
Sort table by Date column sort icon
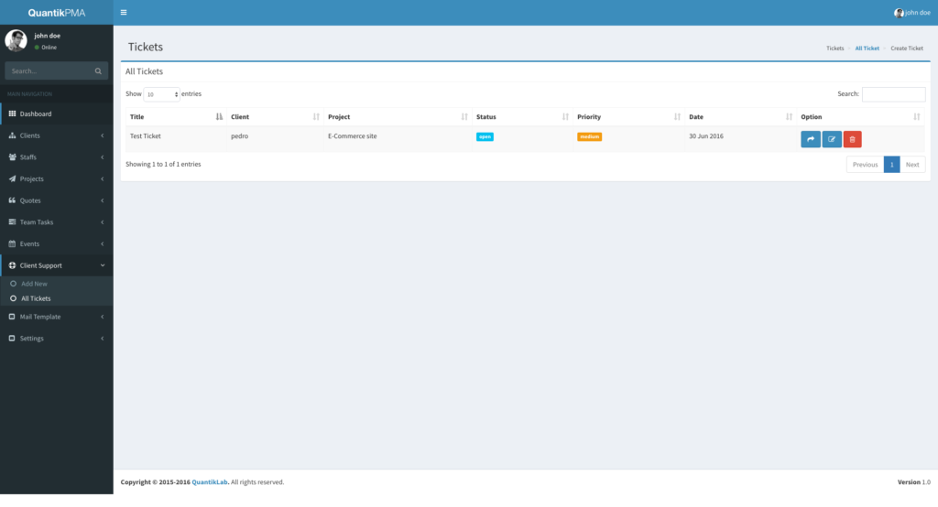point(789,117)
